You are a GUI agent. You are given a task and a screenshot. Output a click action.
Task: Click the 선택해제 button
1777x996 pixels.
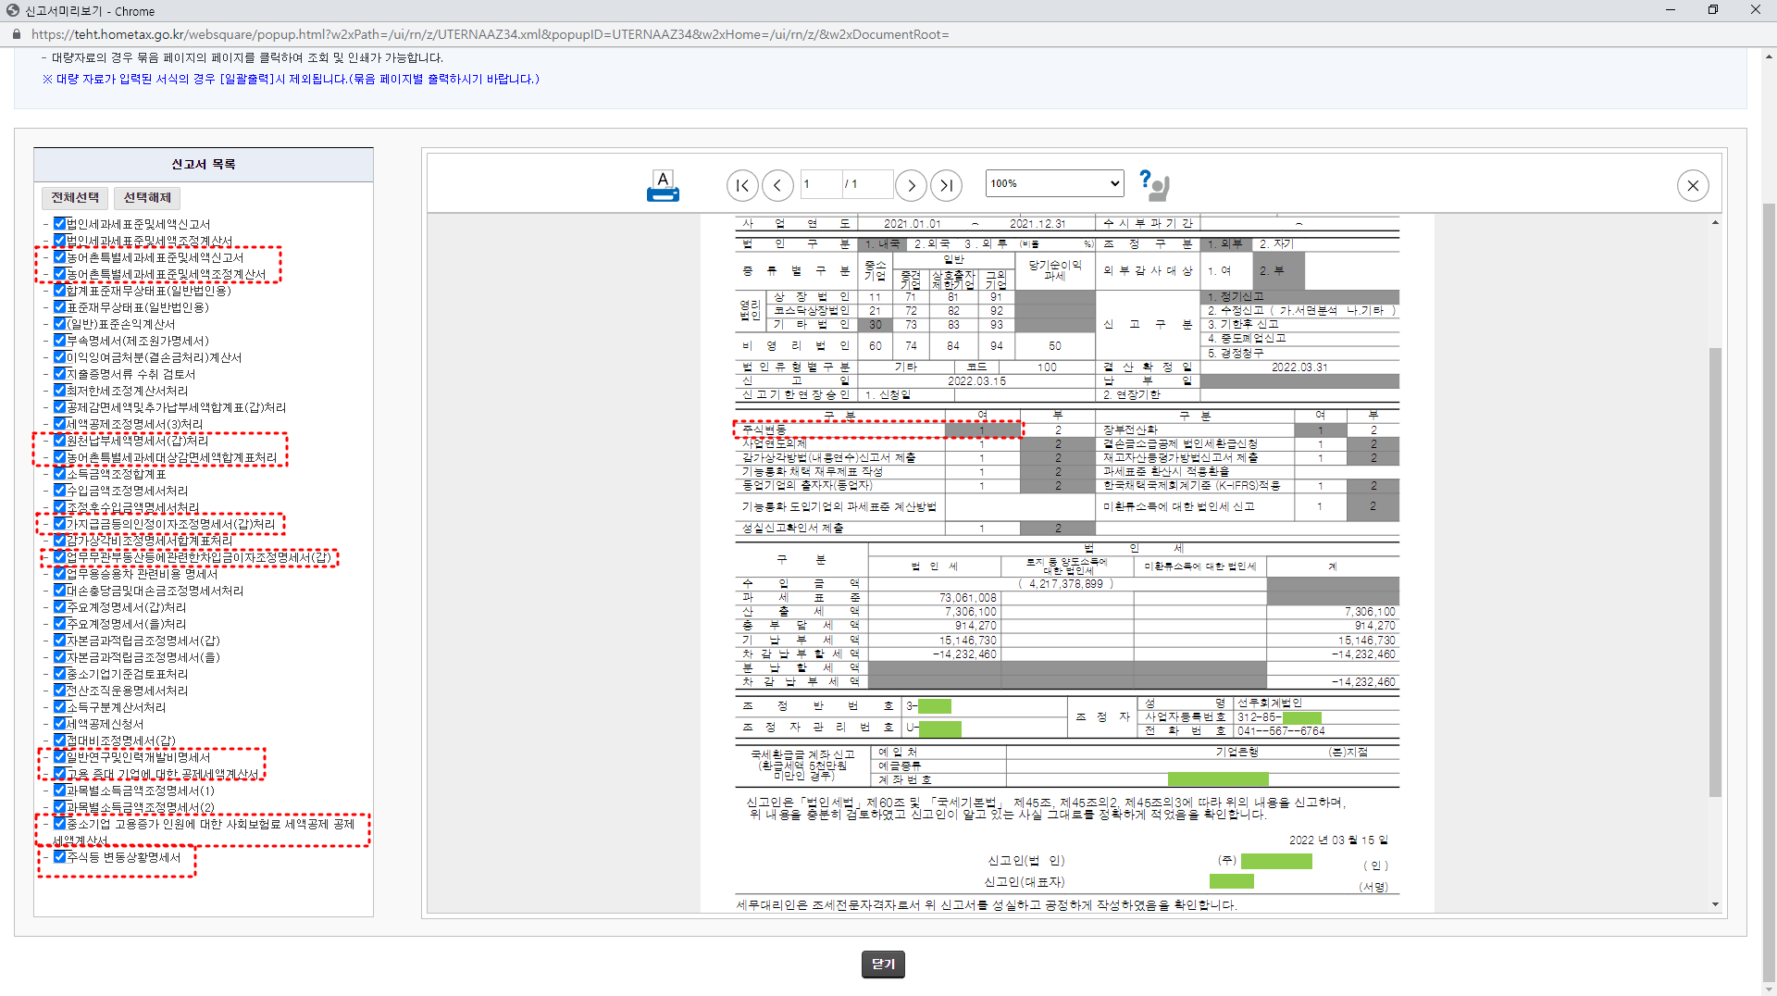(147, 198)
